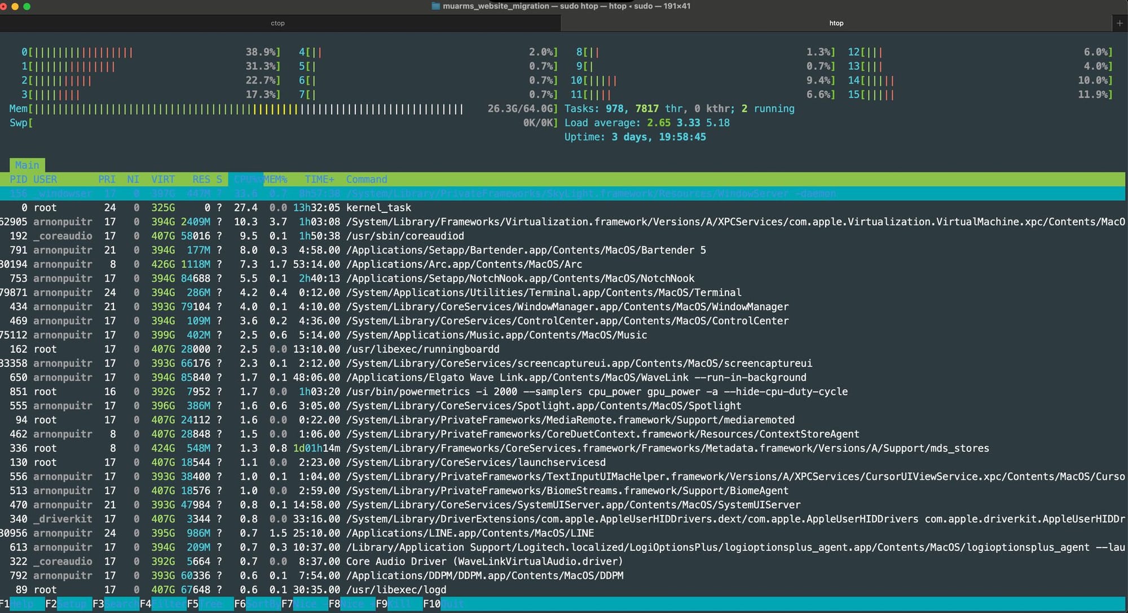Select the Elgato WaveLink process row
This screenshot has height=613, width=1128.
pos(563,377)
